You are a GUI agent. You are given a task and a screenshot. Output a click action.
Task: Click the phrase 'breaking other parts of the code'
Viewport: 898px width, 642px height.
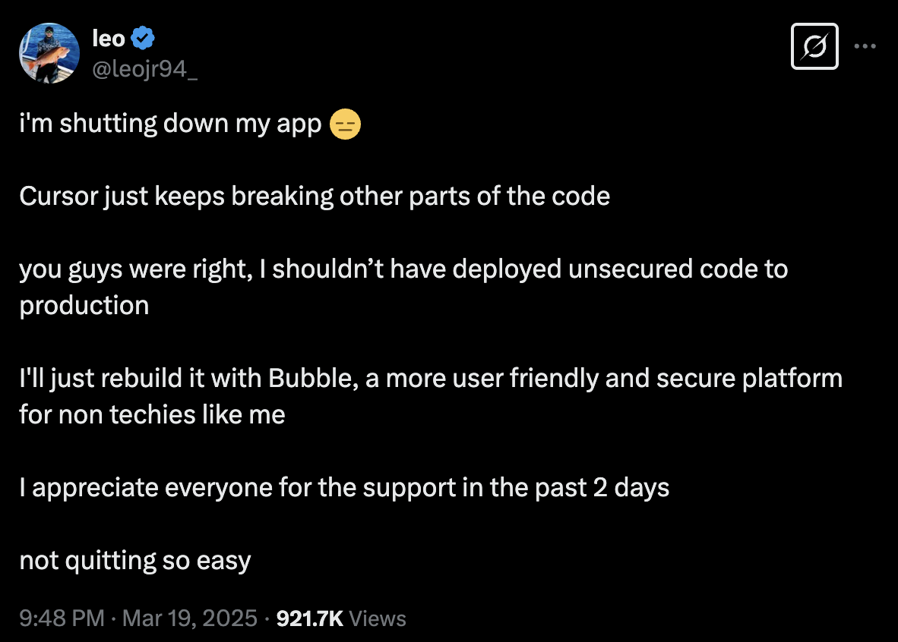tap(421, 197)
